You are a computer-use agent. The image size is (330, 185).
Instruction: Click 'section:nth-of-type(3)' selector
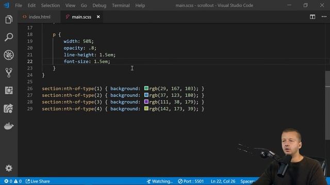click(72, 102)
